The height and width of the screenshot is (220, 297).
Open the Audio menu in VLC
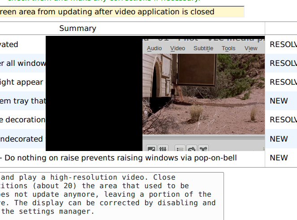pyautogui.click(x=155, y=48)
